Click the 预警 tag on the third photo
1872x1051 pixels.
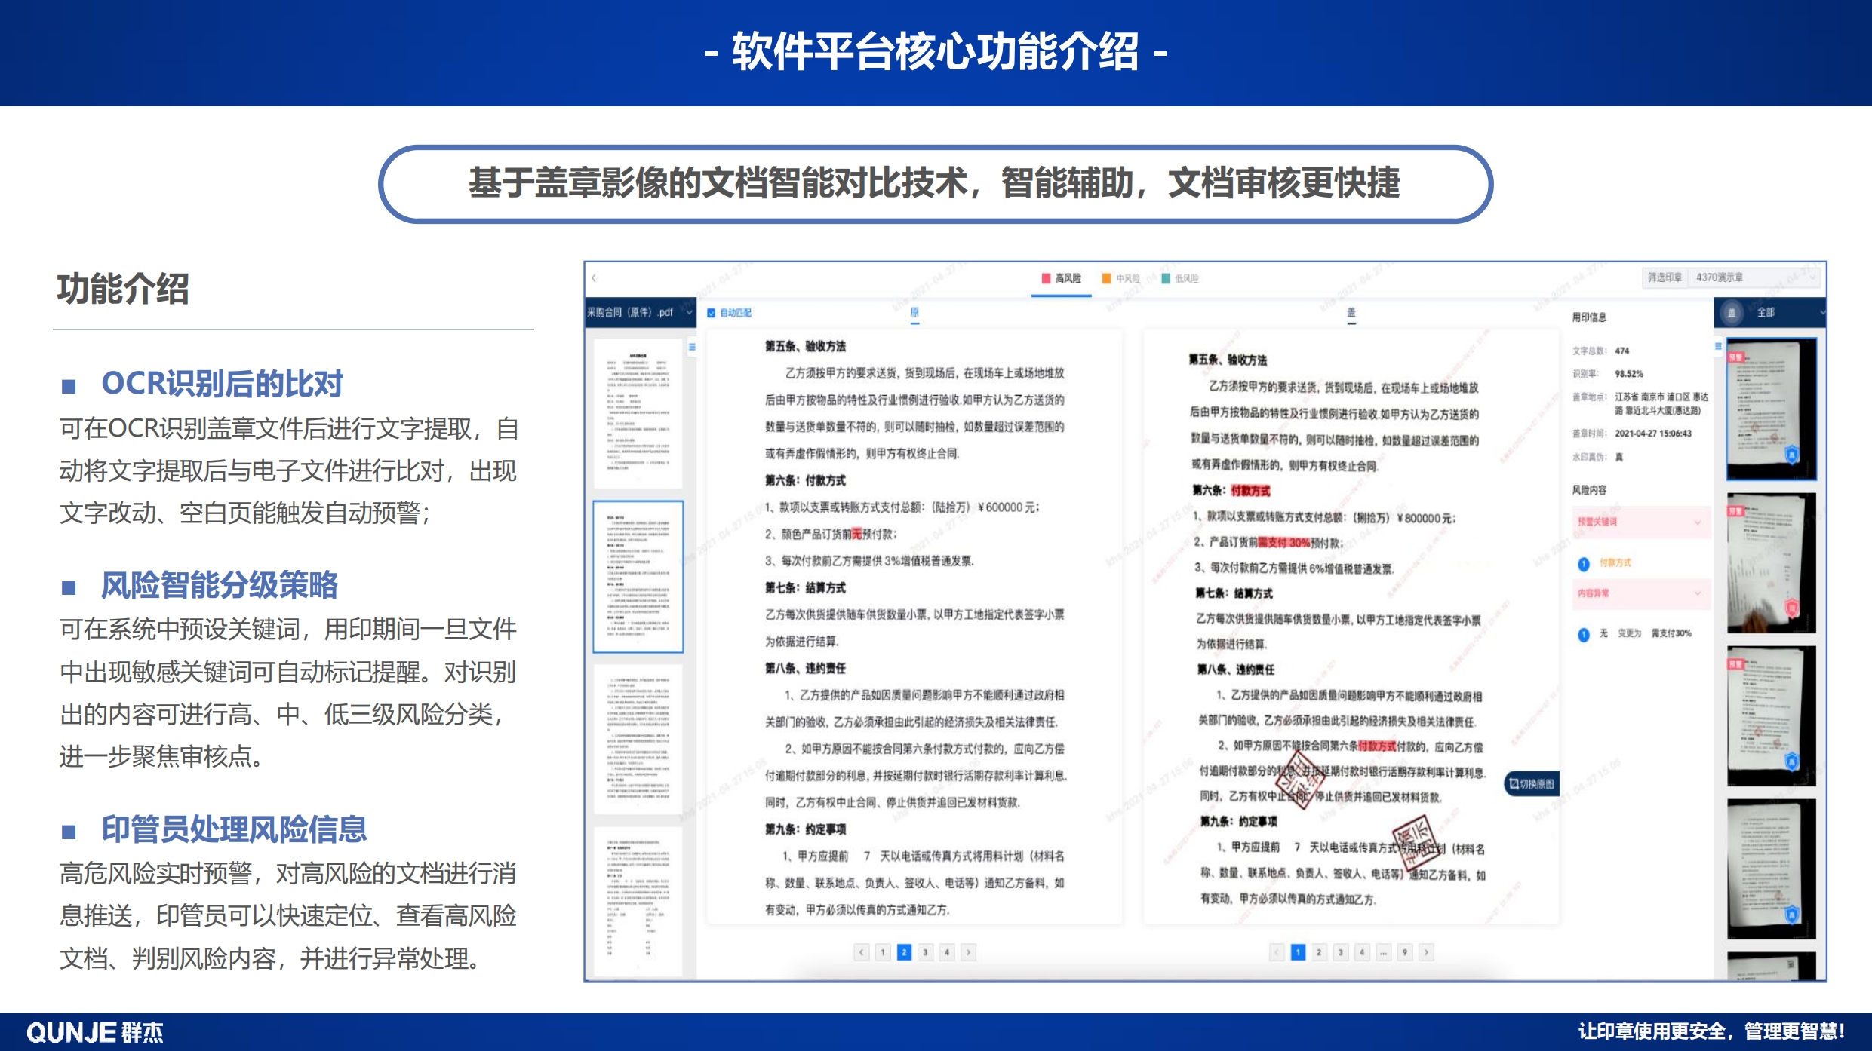1736,664
